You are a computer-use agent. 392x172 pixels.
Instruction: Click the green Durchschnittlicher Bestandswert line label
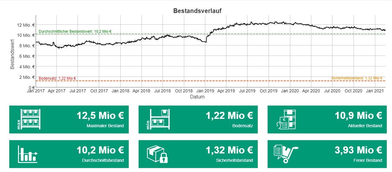pos(75,31)
